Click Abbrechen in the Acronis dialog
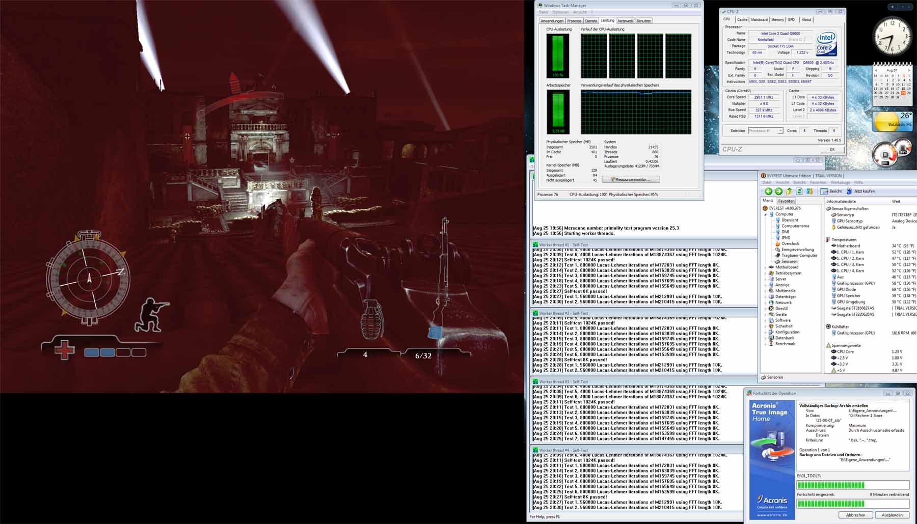917x524 pixels. 855,515
